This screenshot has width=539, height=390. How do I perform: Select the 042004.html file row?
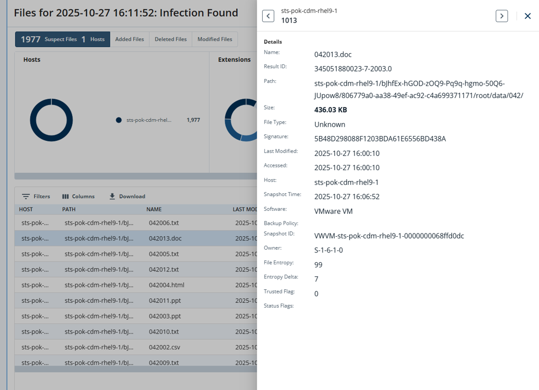point(136,285)
